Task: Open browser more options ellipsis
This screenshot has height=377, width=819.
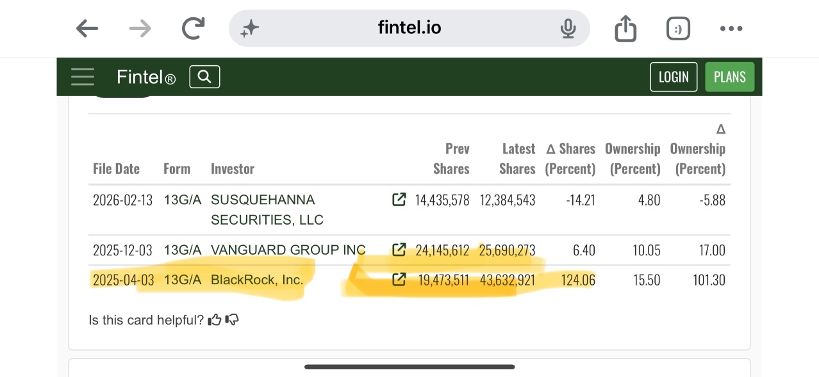Action: [731, 28]
